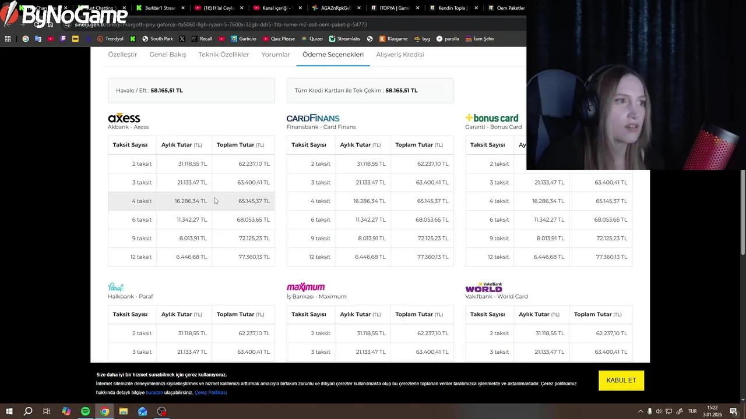Open the byg bookmark
The image size is (746, 419).
click(422, 39)
